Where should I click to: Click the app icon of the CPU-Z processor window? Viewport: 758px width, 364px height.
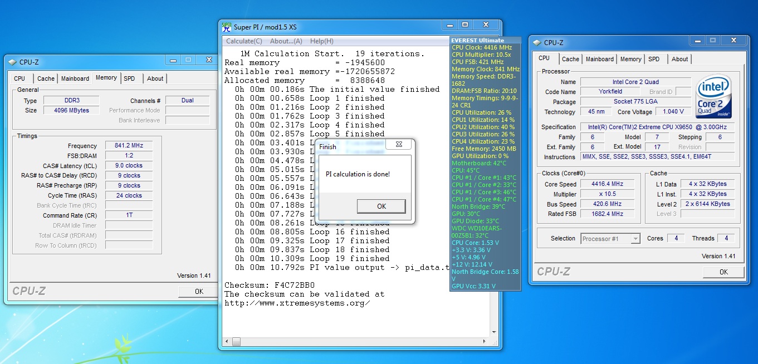537,43
